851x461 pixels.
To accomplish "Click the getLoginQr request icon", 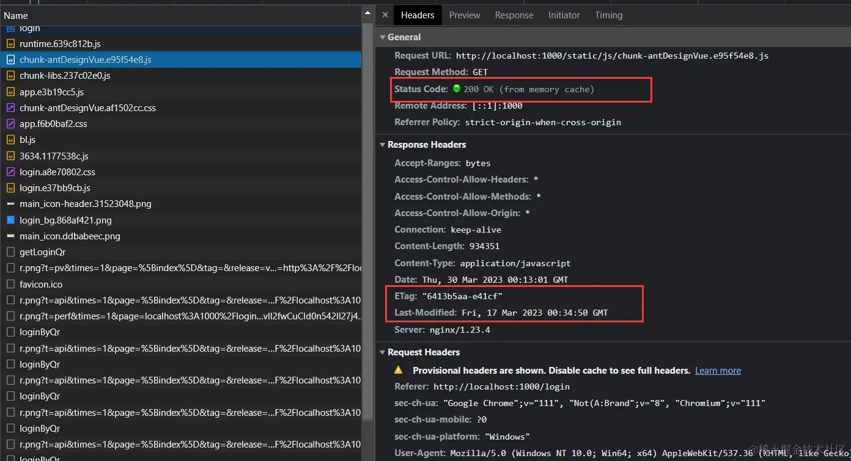I will click(10, 252).
